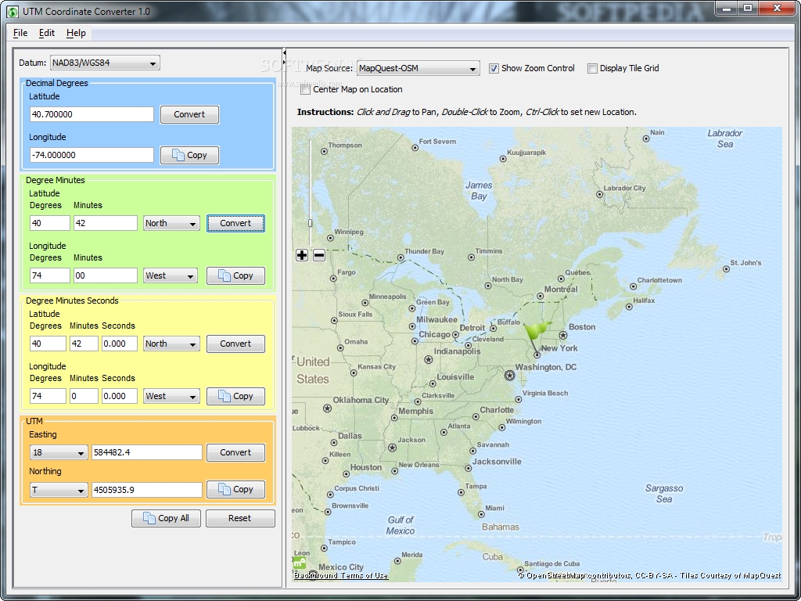The width and height of the screenshot is (801, 601).
Task: Open the UTM band T dropdown
Action: (x=59, y=490)
